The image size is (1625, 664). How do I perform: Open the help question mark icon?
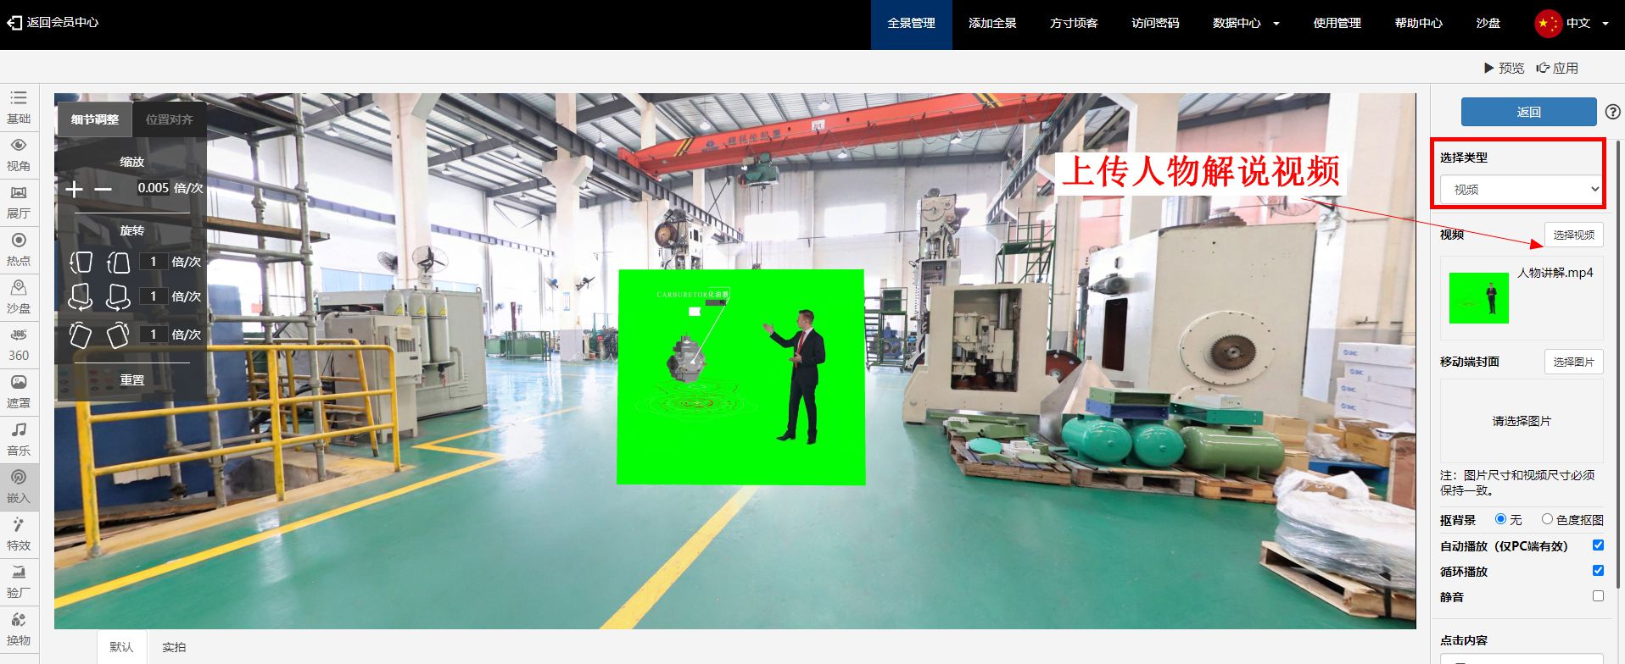(x=1612, y=112)
